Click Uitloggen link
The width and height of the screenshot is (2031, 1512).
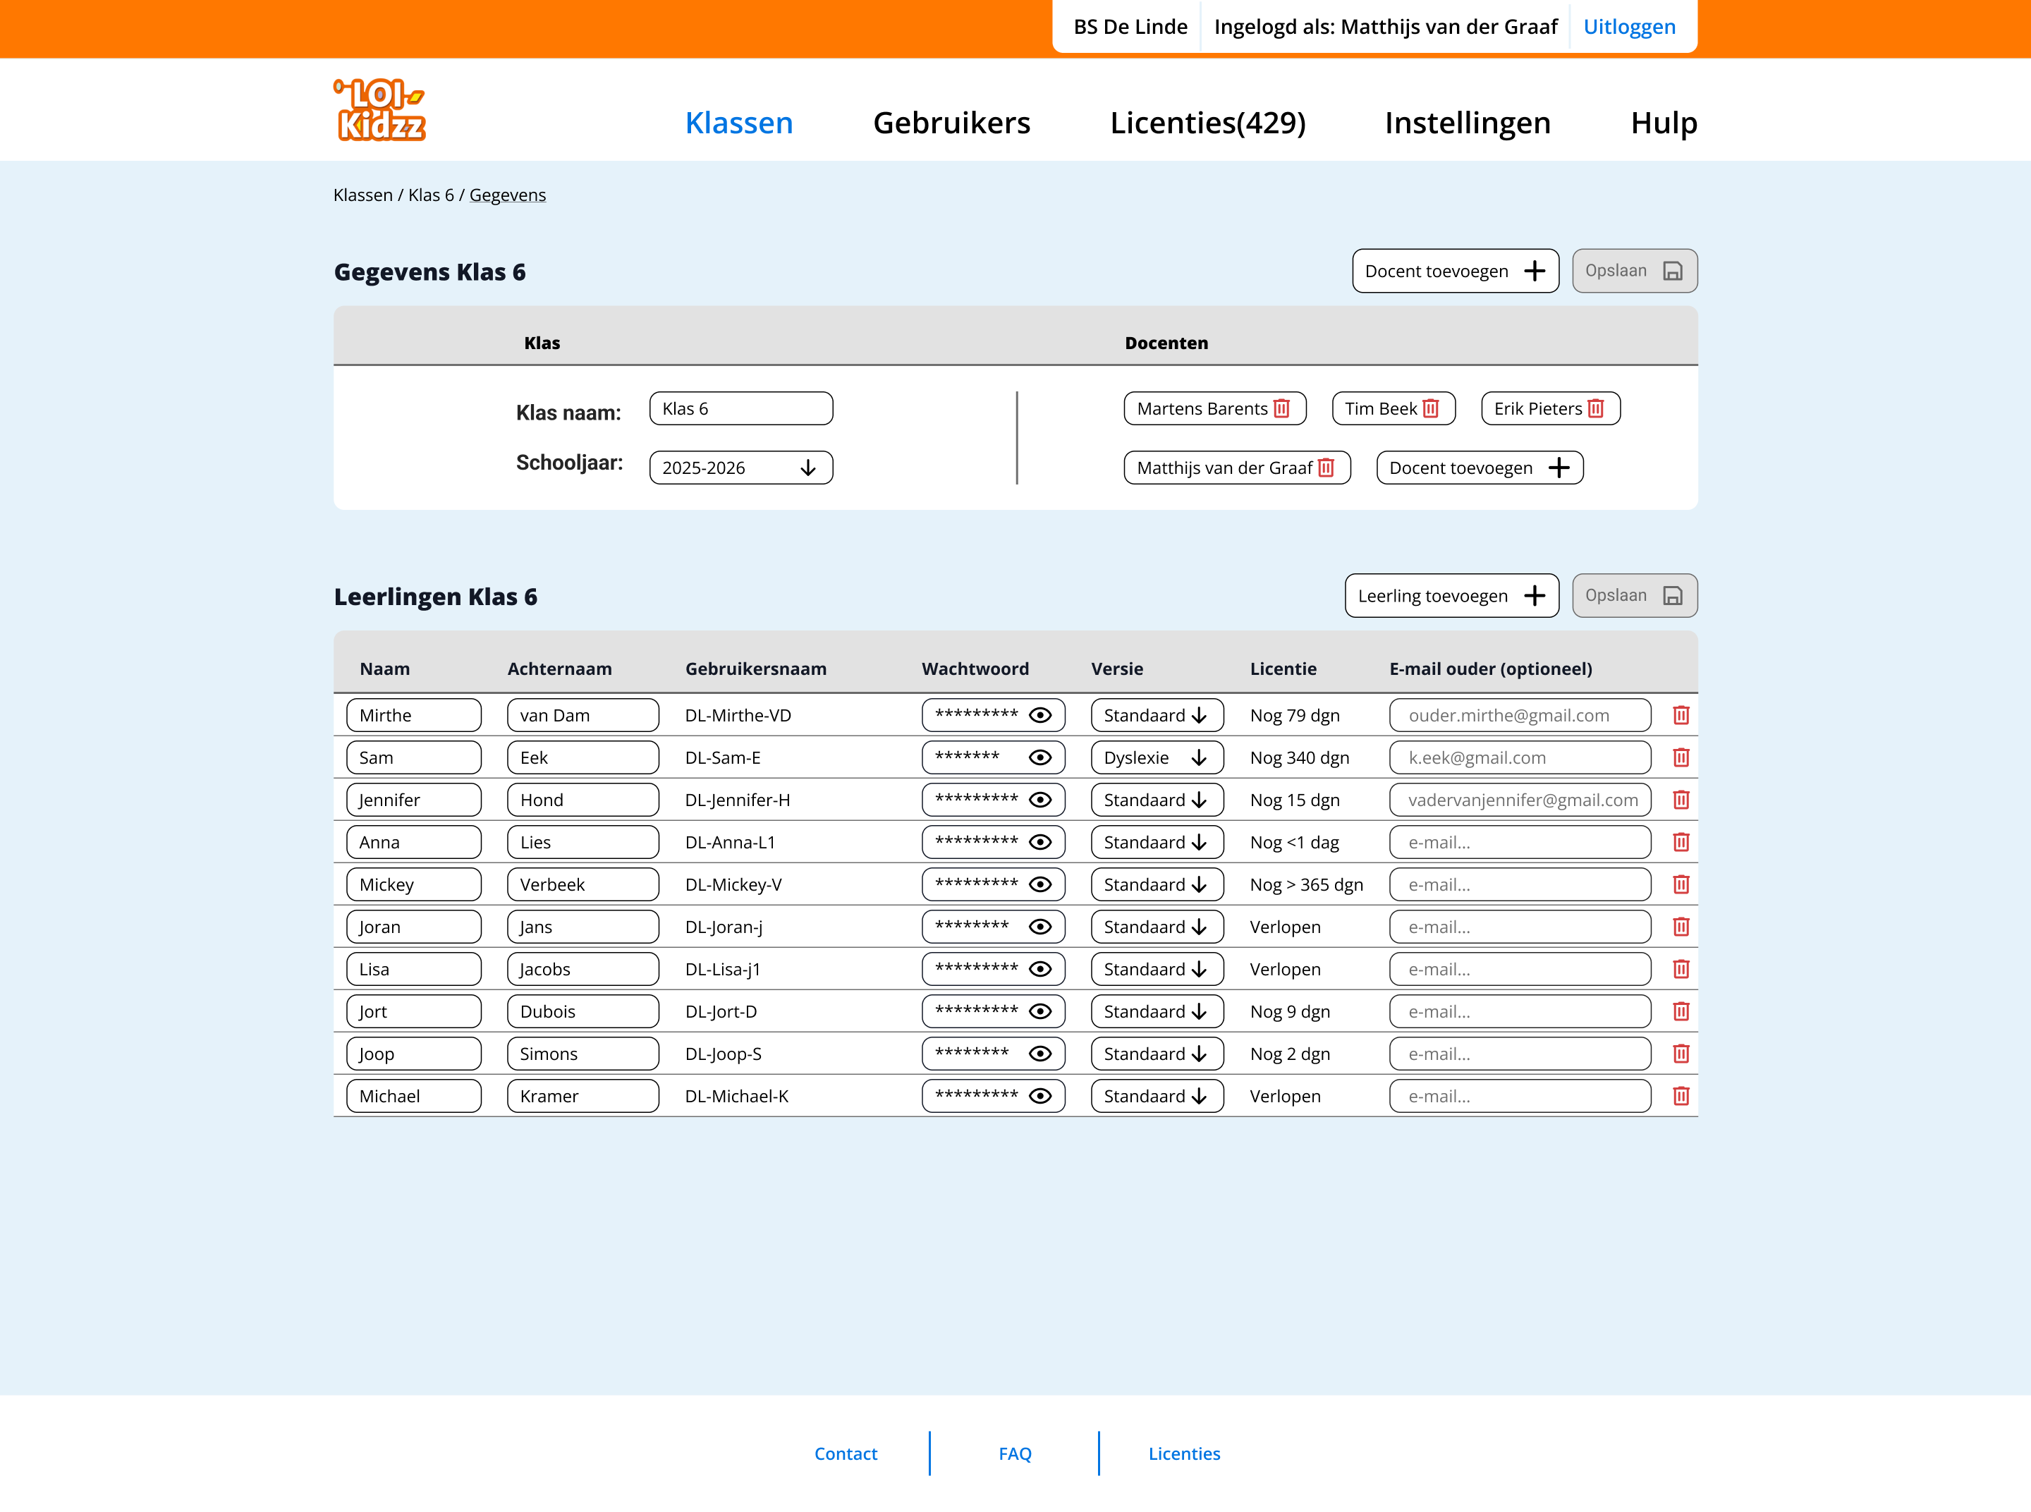(x=1629, y=27)
